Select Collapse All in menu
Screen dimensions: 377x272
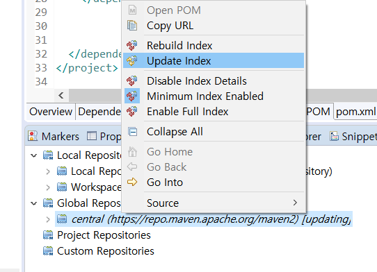point(214,132)
